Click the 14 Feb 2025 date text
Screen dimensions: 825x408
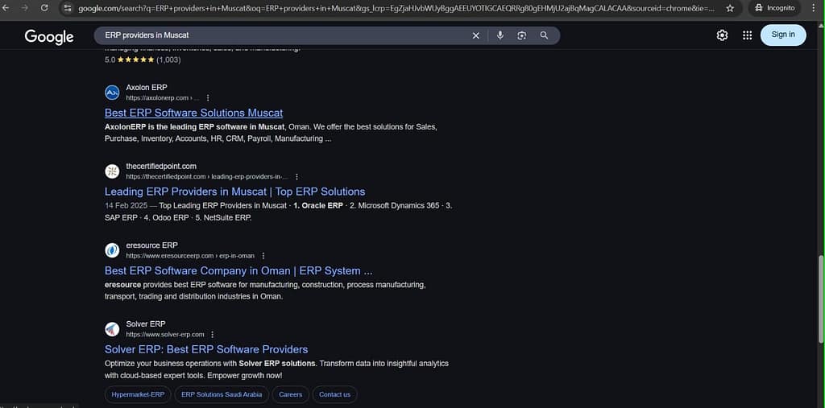pyautogui.click(x=126, y=205)
